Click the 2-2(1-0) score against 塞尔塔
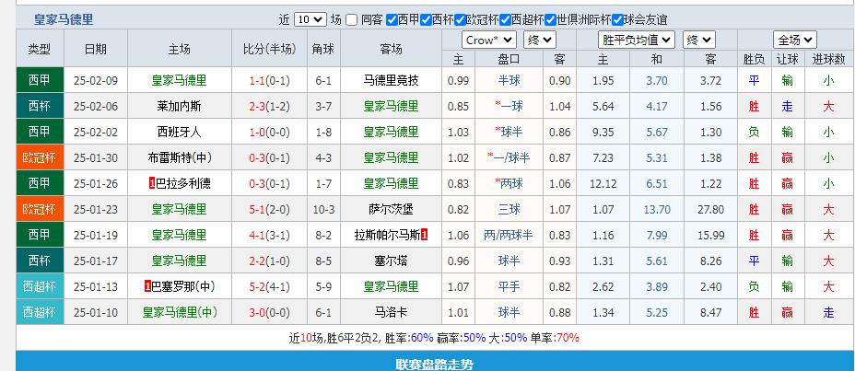 269,261
